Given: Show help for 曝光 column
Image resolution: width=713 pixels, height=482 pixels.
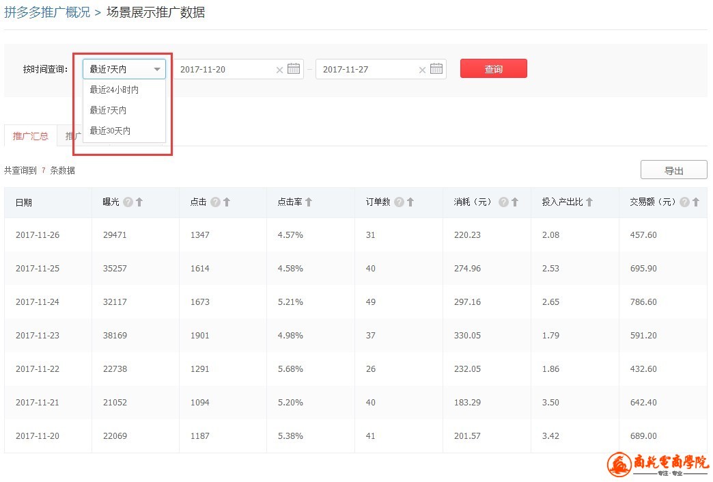Looking at the screenshot, I should click(x=128, y=202).
